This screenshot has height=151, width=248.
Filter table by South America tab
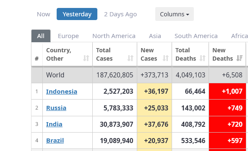(x=196, y=36)
